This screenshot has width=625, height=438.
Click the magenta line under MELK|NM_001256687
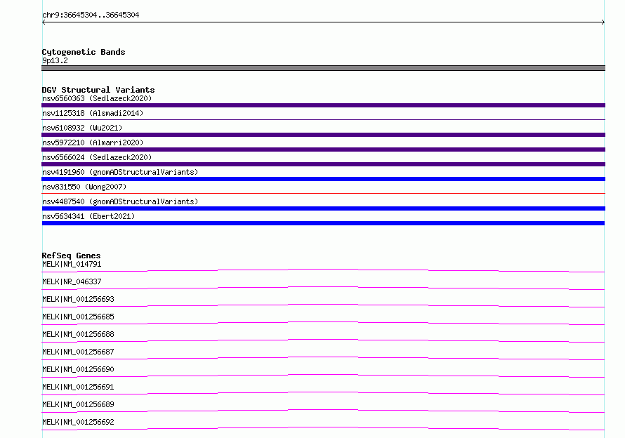pos(323,358)
